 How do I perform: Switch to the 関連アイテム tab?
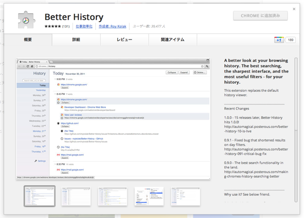pyautogui.click(x=173, y=40)
